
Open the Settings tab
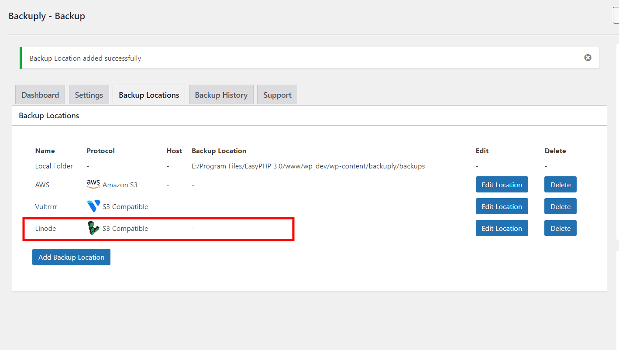click(89, 94)
